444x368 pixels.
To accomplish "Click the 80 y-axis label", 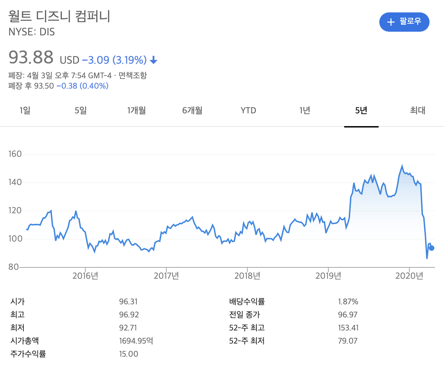I will point(13,267).
